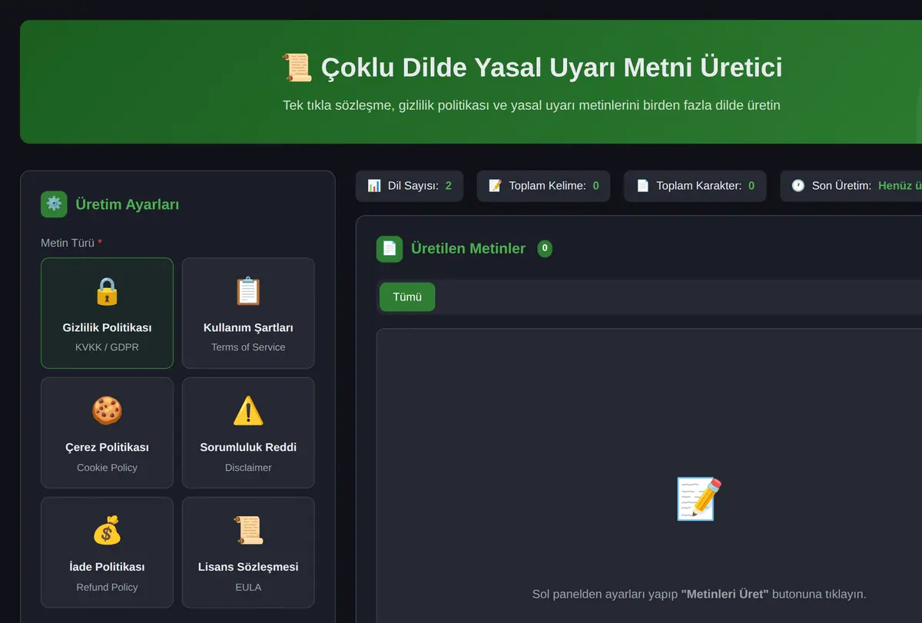This screenshot has height=623, width=922.
Task: Choose the Çerez Politikası card
Action: coord(107,433)
